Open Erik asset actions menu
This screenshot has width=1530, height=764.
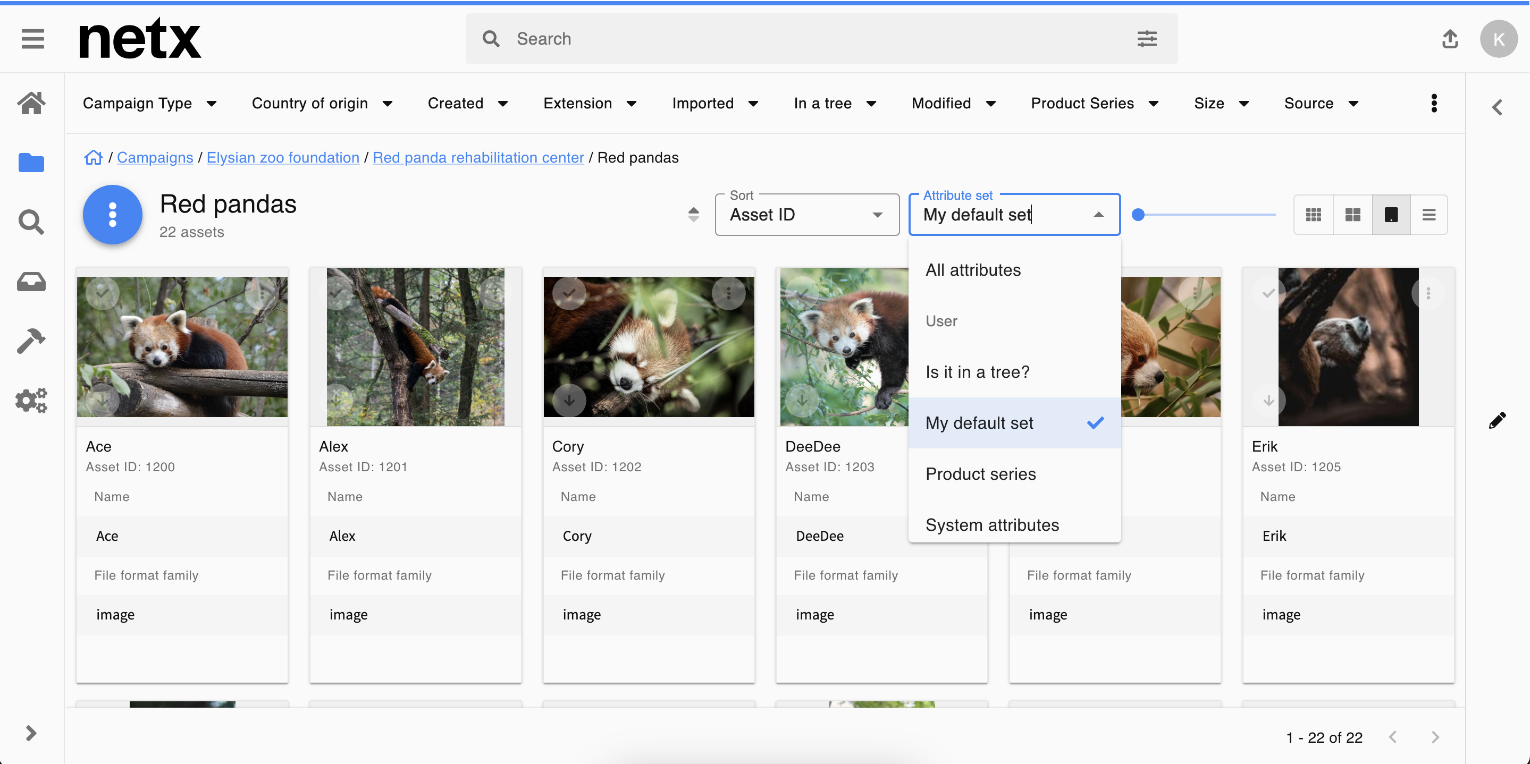[x=1428, y=293]
